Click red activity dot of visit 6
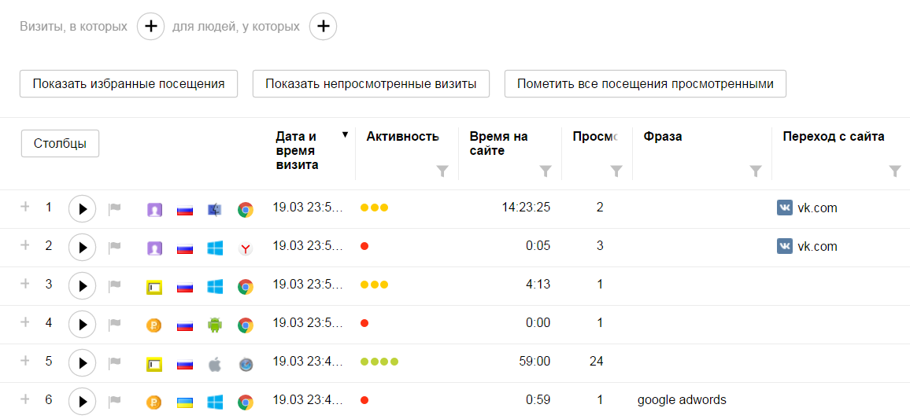This screenshot has width=910, height=419. coord(364,400)
